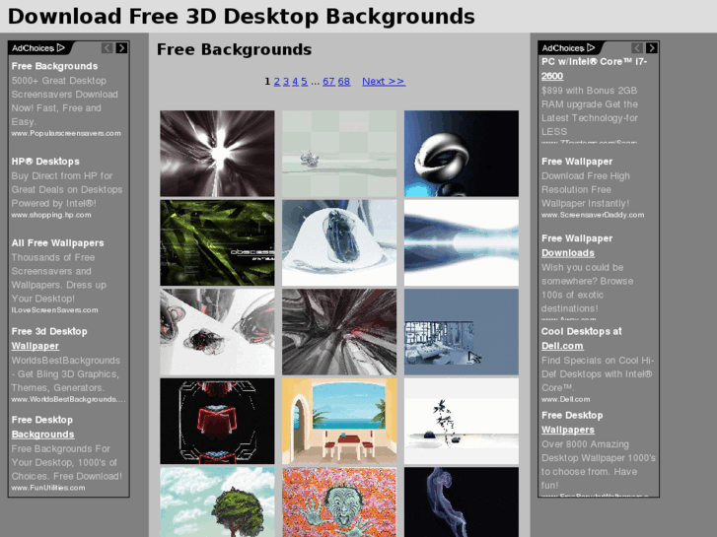Click Download Free 3D Desktop Backgrounds title

coord(242,16)
